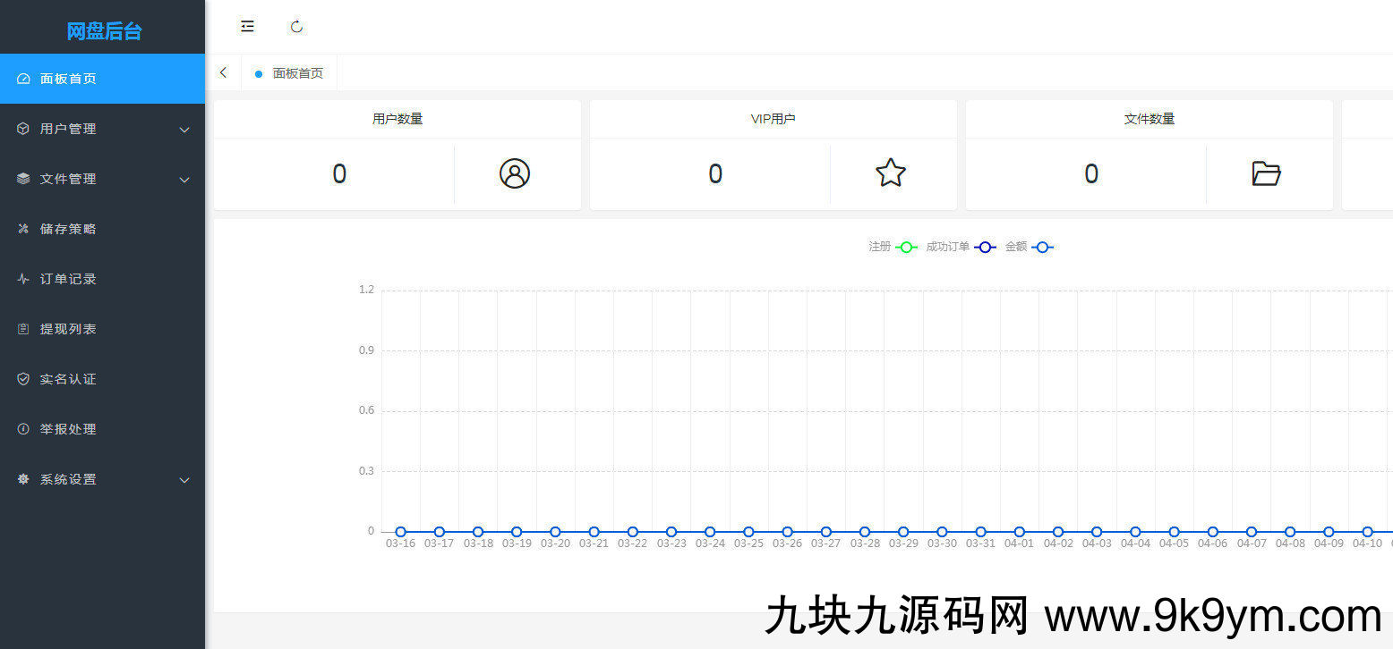Go to 面板首页 in the sidebar
This screenshot has height=649, width=1393.
point(68,79)
